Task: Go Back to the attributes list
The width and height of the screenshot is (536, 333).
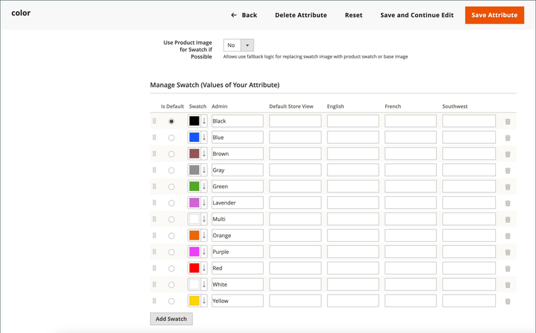Action: click(x=244, y=15)
